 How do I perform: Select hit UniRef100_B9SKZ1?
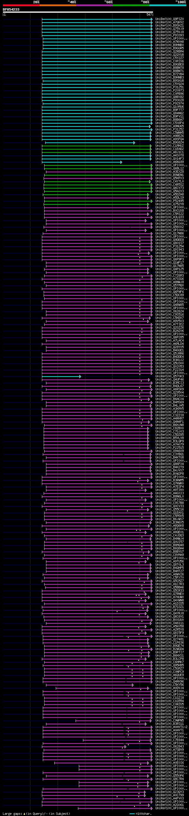click(x=169, y=25)
